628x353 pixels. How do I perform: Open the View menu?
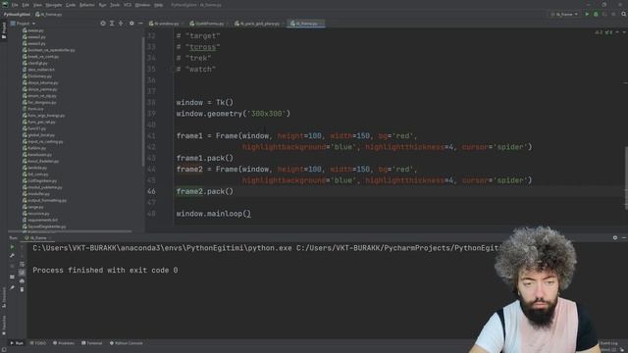coord(37,5)
